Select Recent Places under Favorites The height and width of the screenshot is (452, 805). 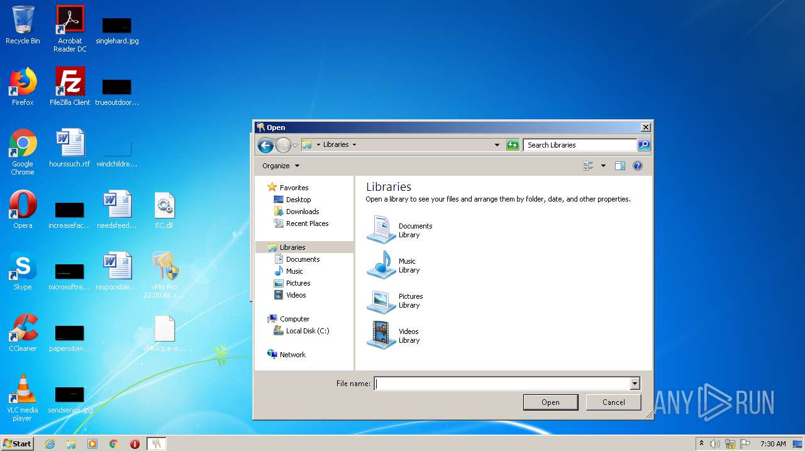point(301,223)
